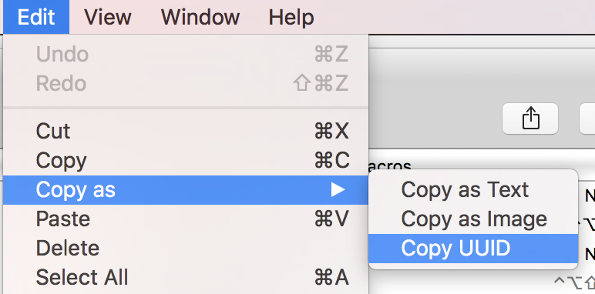The height and width of the screenshot is (294, 595).
Task: Open the Window menu
Action: tap(200, 17)
